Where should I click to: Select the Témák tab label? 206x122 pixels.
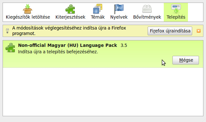[x=98, y=17]
